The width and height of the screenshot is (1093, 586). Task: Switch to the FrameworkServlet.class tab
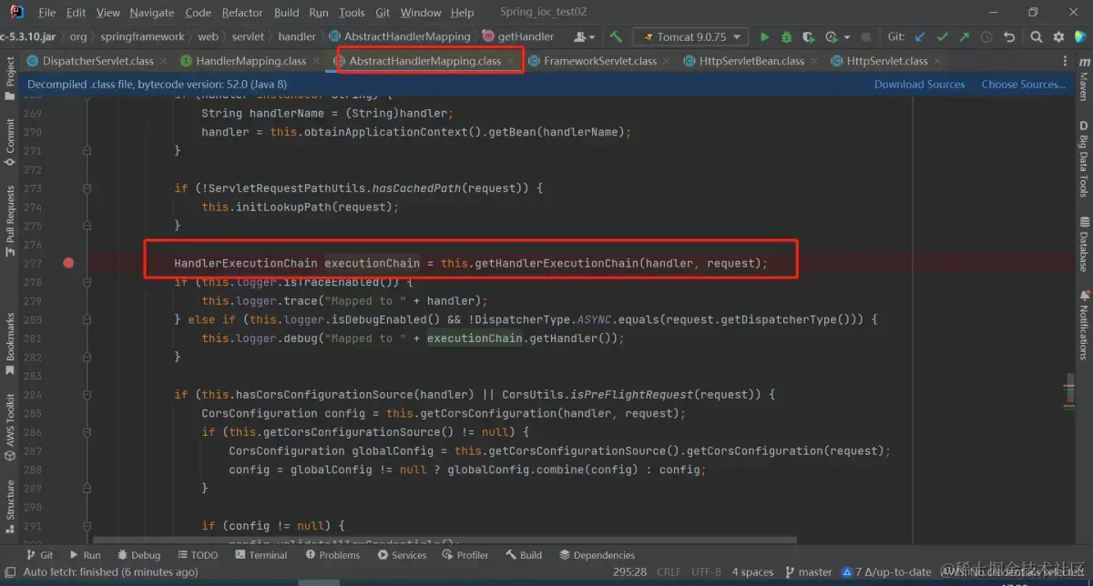pos(599,61)
